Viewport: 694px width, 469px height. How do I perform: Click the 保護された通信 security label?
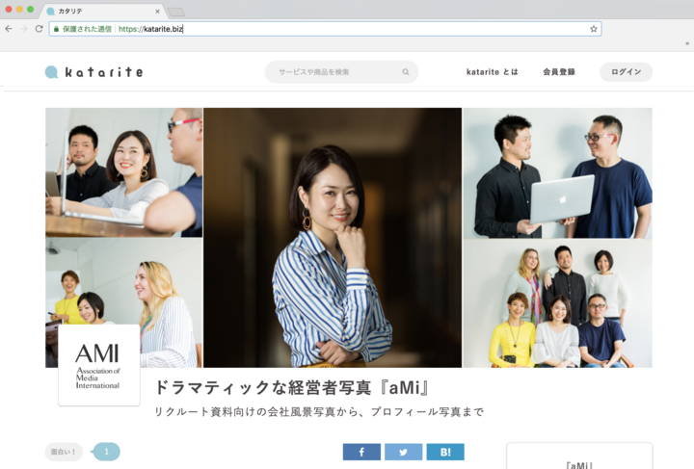click(87, 29)
